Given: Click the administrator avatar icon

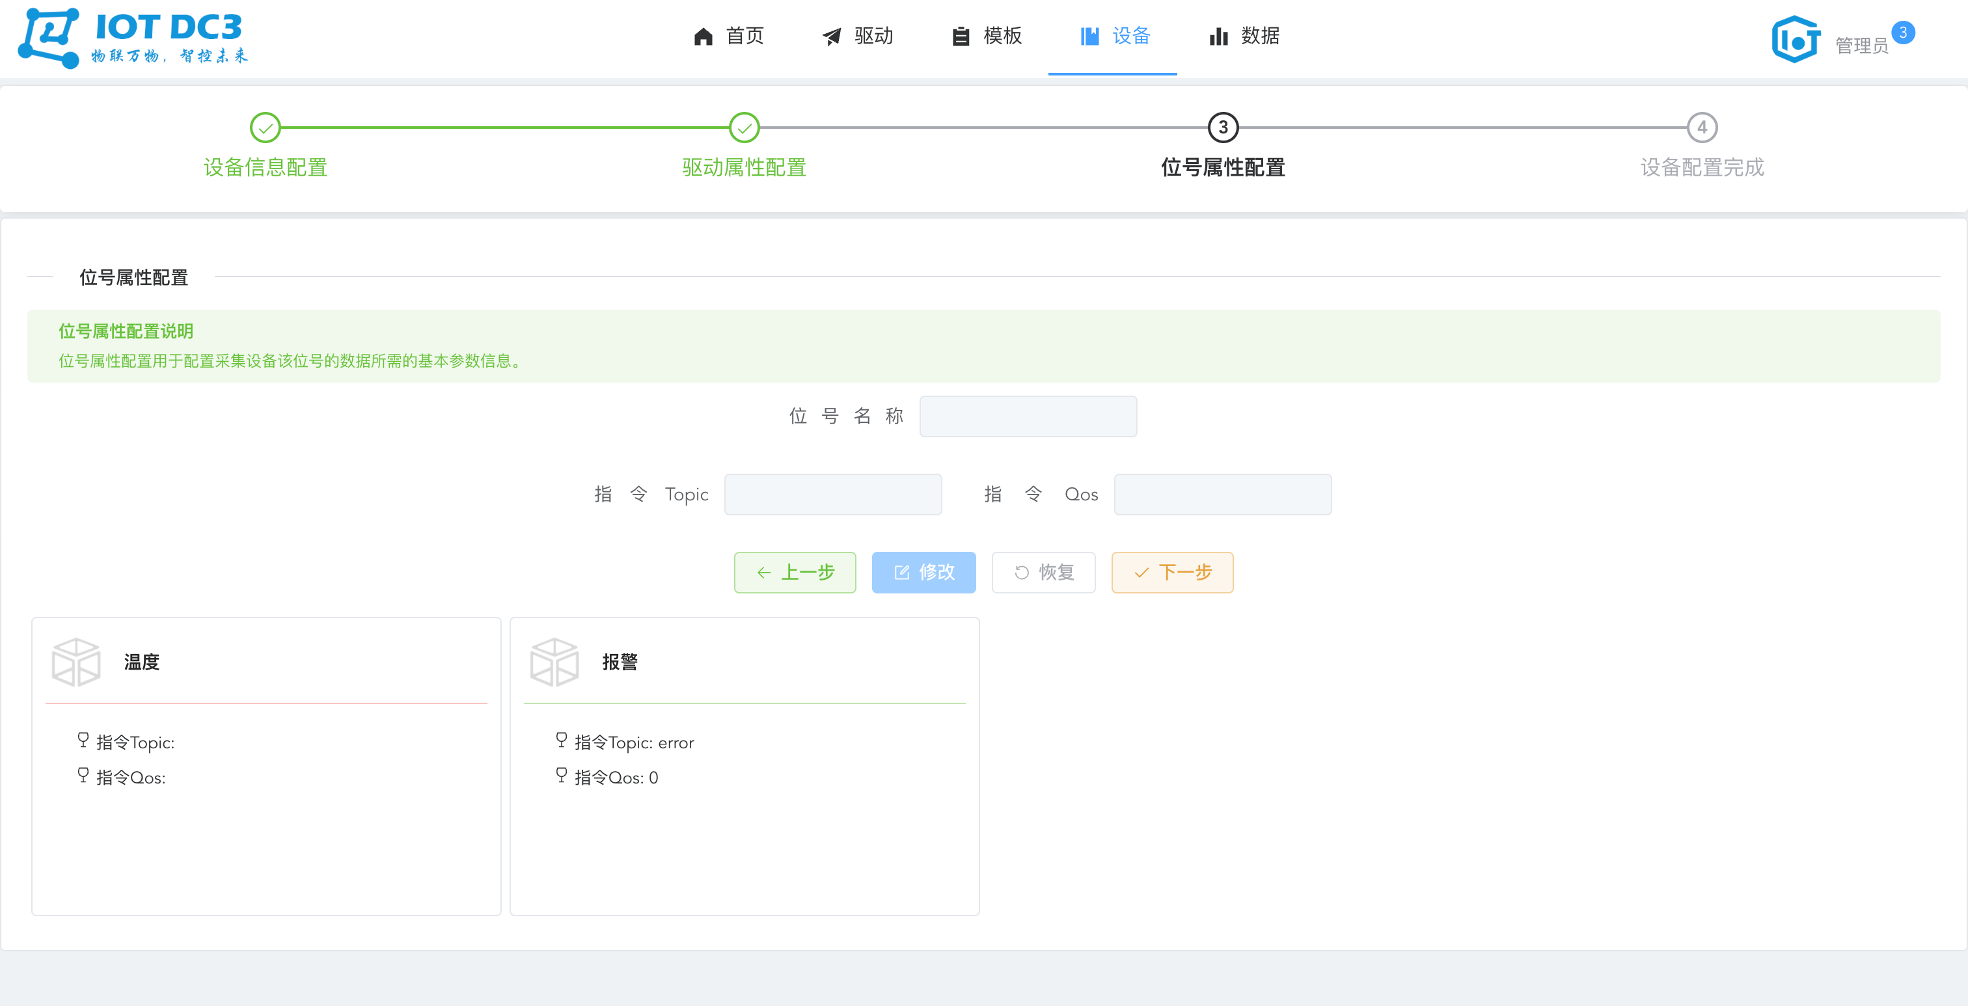Looking at the screenshot, I should tap(1796, 39).
